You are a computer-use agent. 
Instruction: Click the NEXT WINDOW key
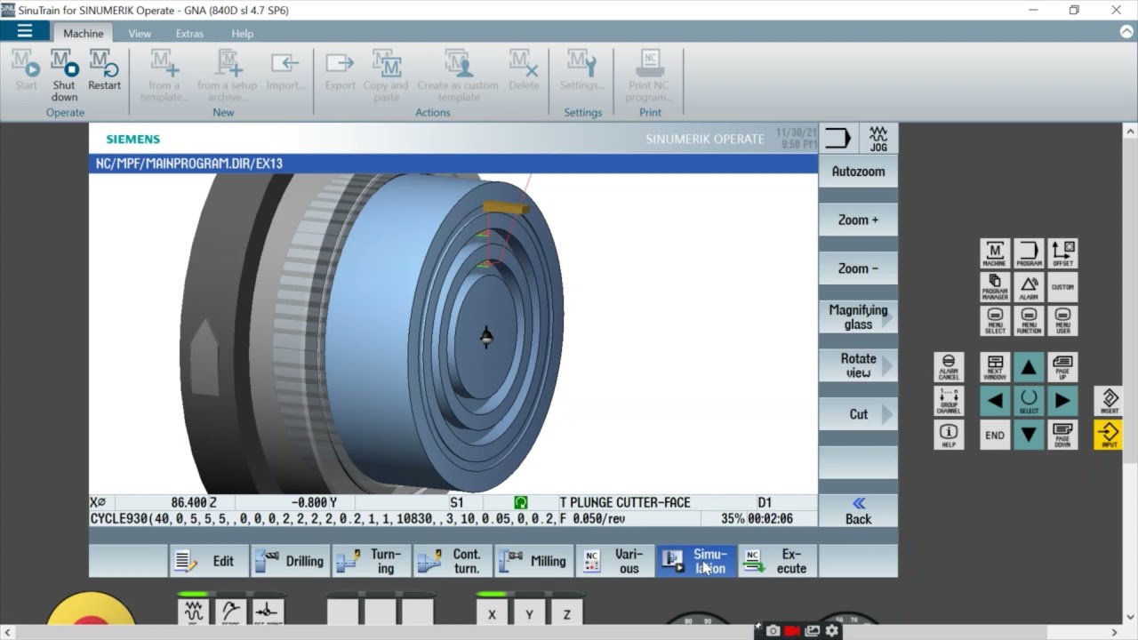click(995, 367)
